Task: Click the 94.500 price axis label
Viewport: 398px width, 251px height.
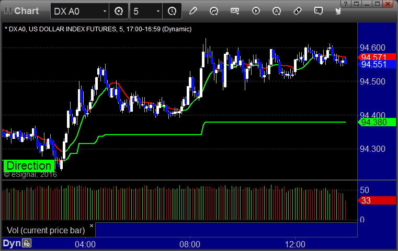Action: [x=372, y=81]
